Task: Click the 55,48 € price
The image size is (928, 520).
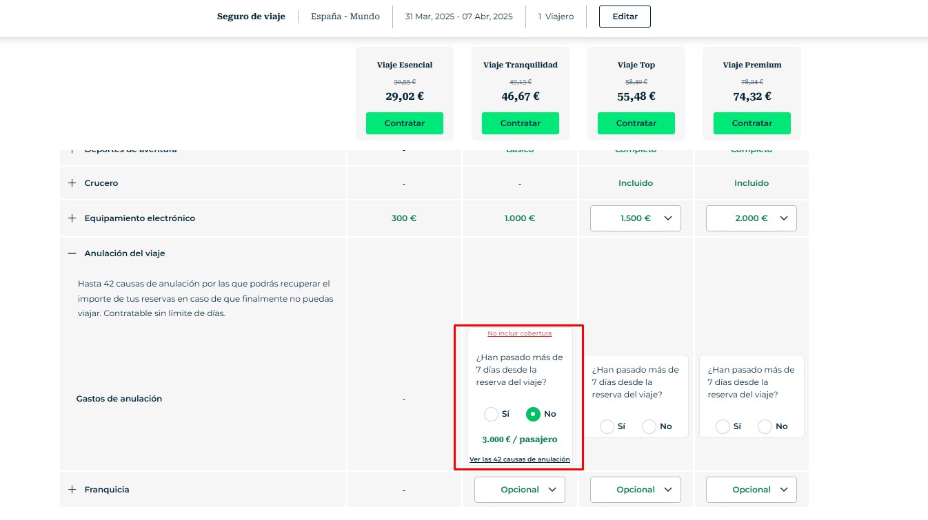Action: tap(636, 96)
